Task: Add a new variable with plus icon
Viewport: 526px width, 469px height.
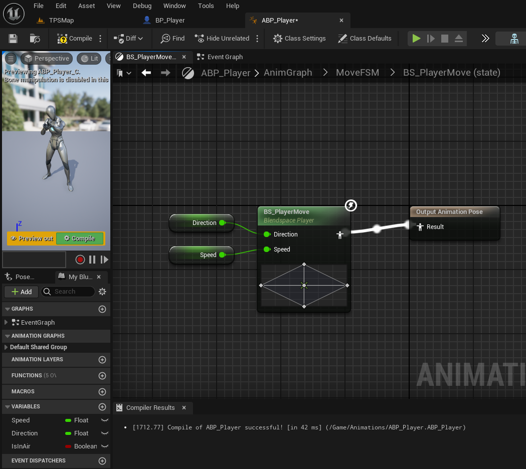Action: point(102,407)
